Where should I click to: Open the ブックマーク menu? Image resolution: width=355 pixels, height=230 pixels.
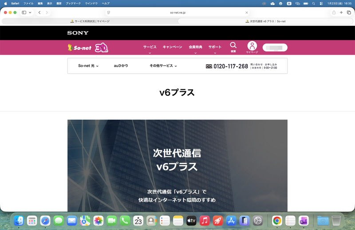click(x=73, y=4)
